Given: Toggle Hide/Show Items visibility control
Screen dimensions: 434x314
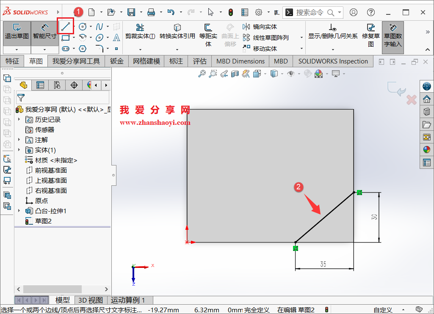Looking at the screenshot, I should pyautogui.click(x=290, y=73).
